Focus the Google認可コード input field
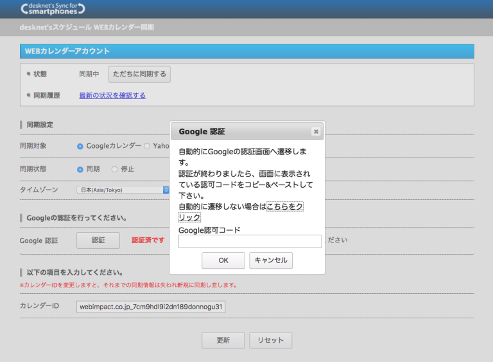This screenshot has width=493, height=362. point(250,241)
